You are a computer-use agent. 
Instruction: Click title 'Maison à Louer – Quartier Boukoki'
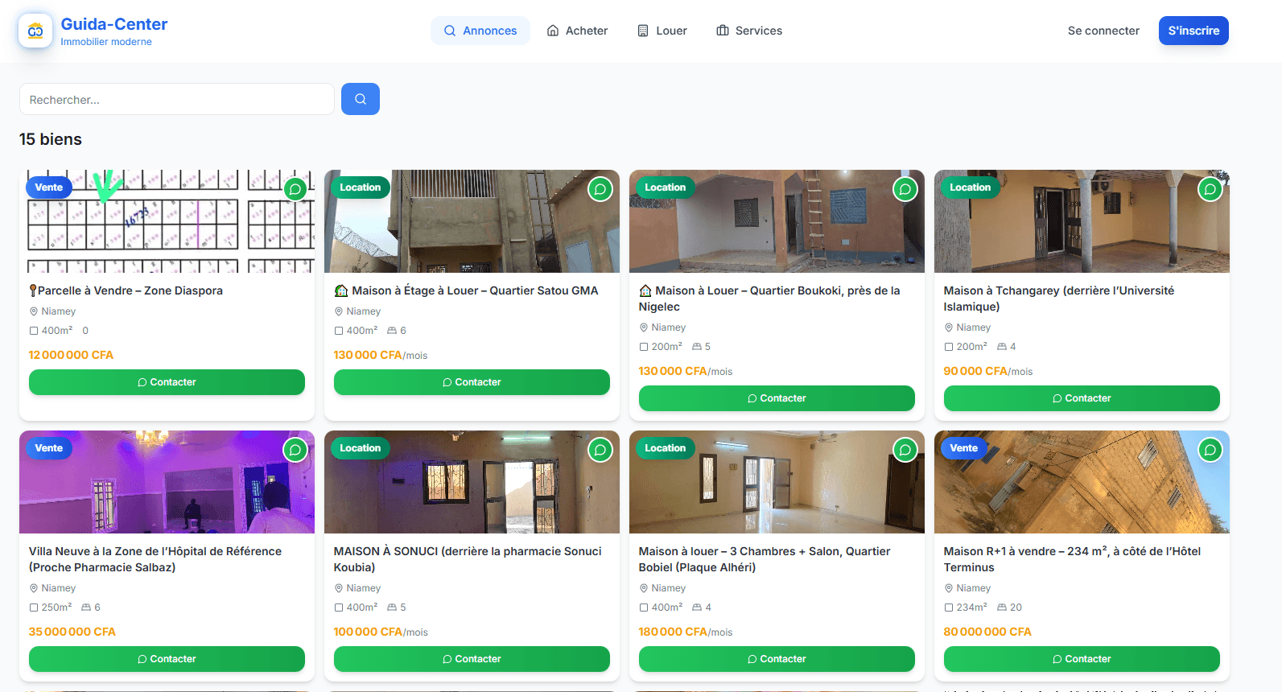point(769,299)
